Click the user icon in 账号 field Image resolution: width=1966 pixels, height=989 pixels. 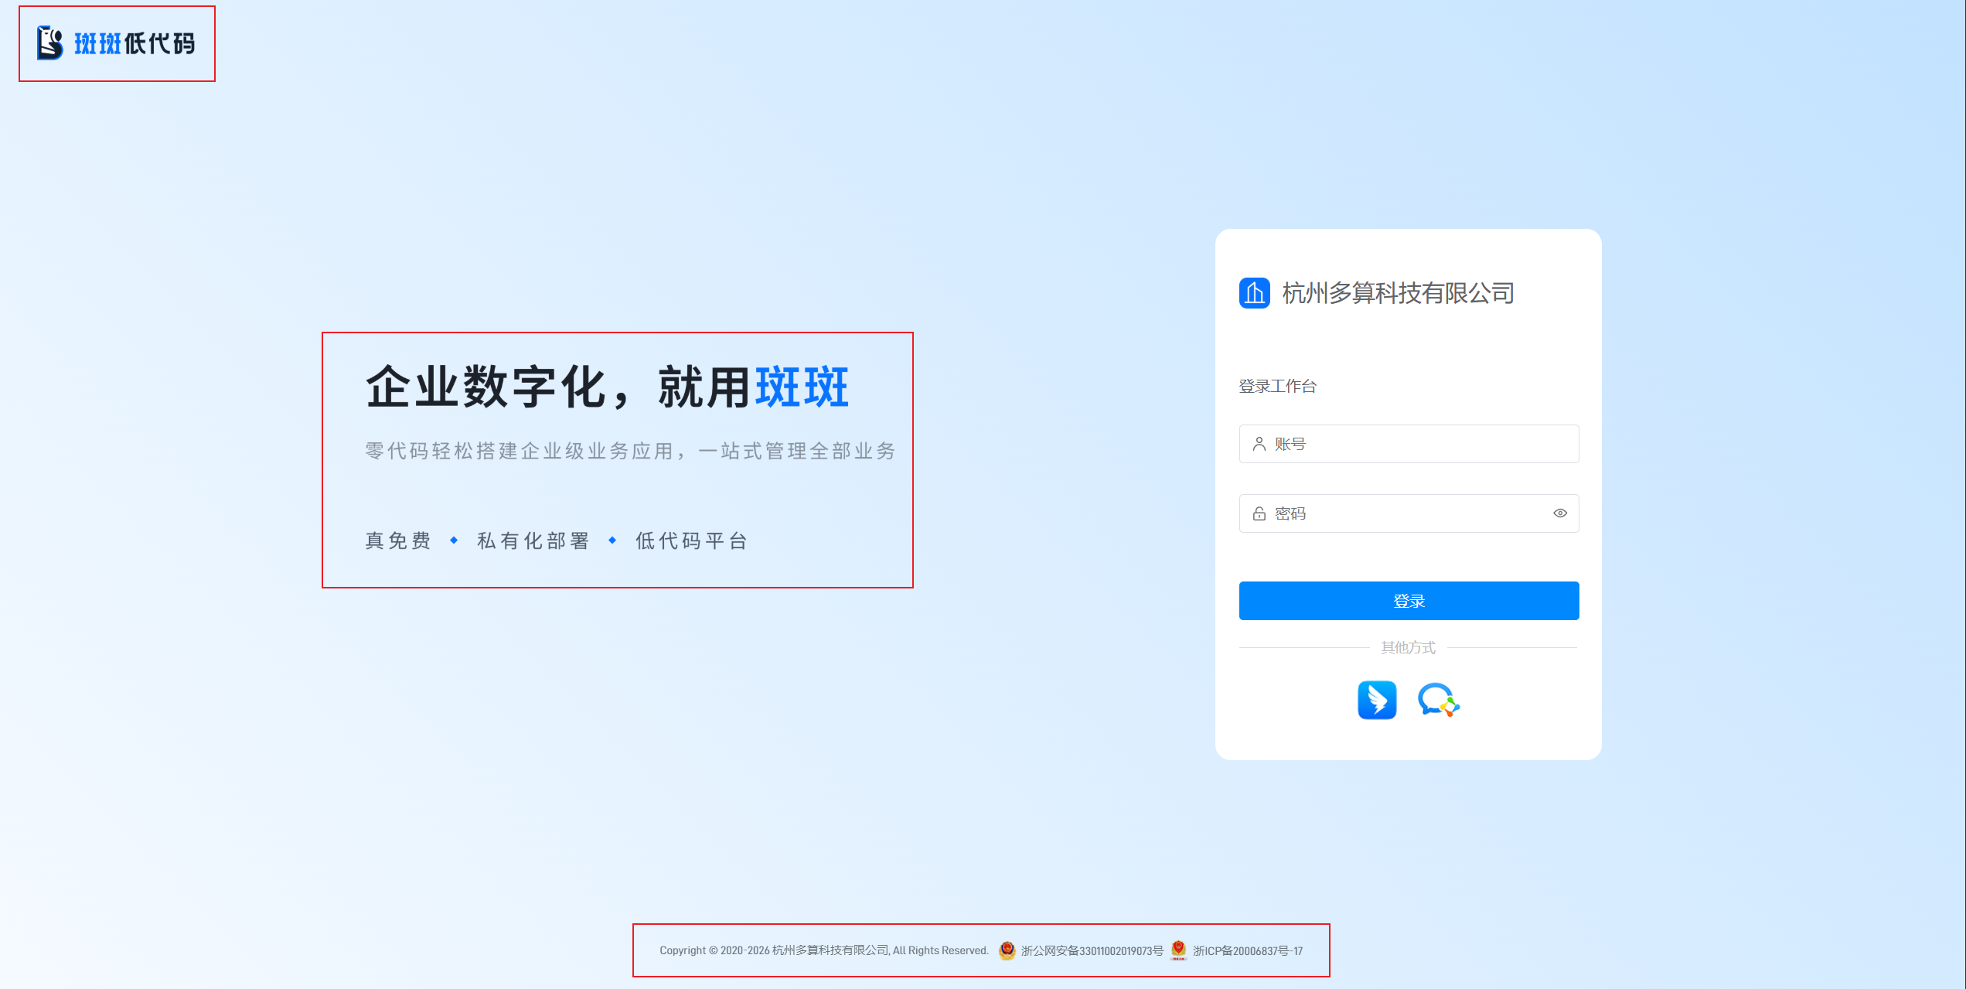pyautogui.click(x=1259, y=444)
